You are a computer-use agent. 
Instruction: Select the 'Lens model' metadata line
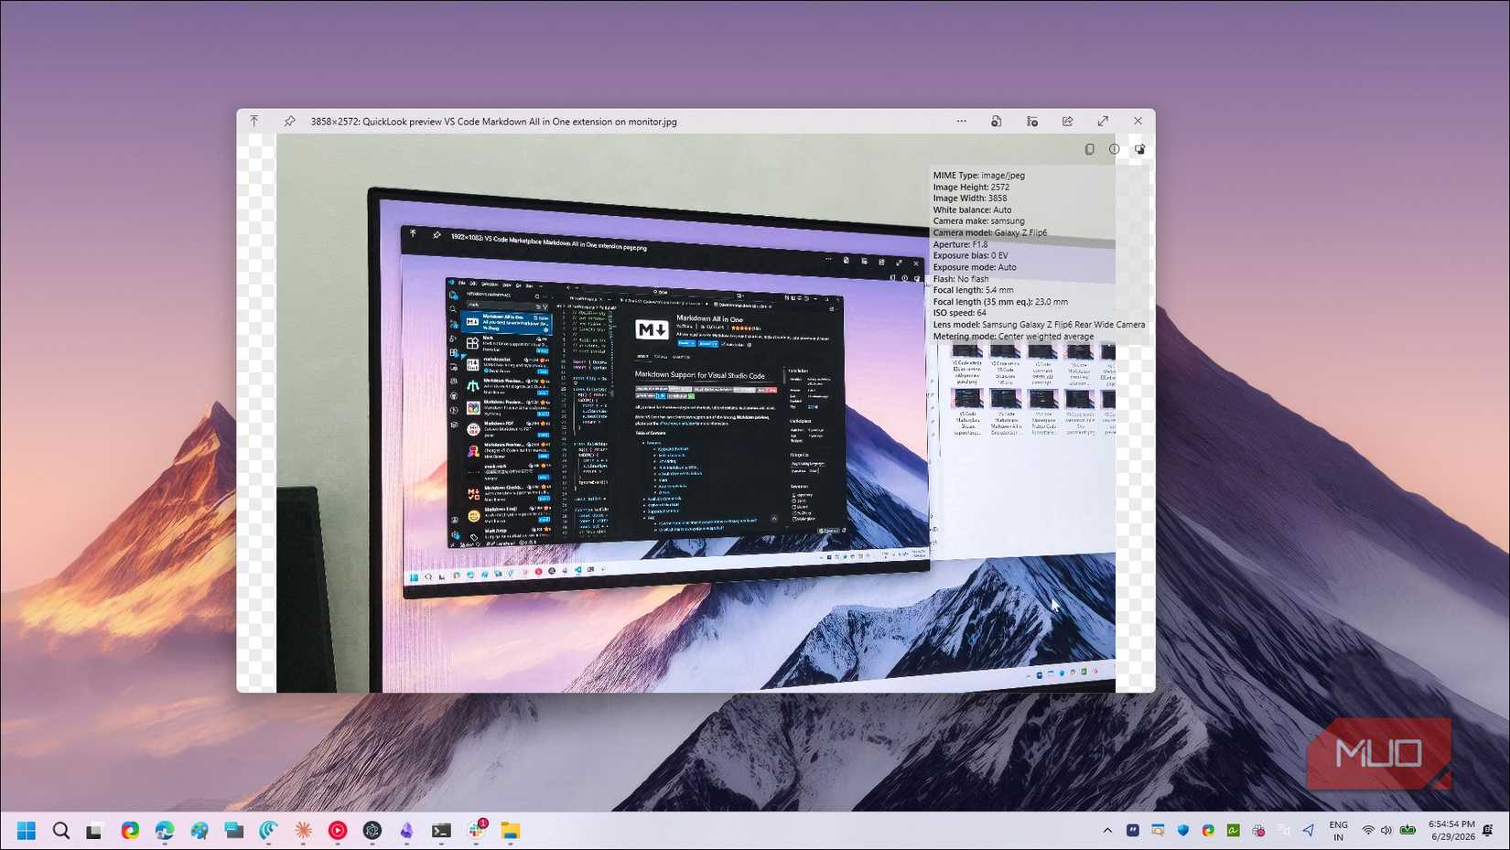click(1039, 325)
